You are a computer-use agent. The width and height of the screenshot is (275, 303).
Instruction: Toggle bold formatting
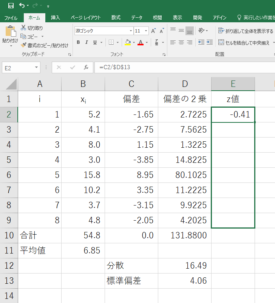coord(78,42)
